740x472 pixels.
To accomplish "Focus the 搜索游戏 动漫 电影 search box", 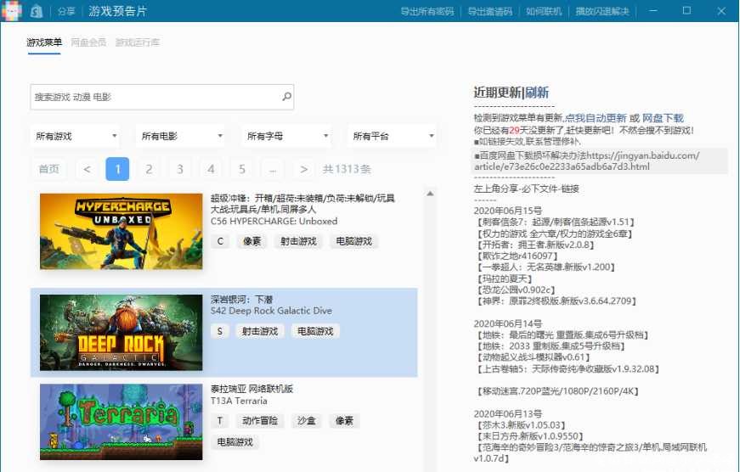I will click(x=162, y=97).
